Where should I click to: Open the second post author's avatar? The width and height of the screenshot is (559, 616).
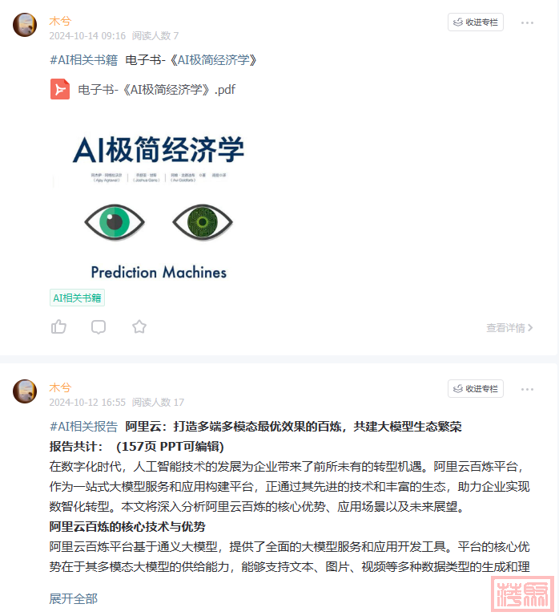pyautogui.click(x=25, y=391)
